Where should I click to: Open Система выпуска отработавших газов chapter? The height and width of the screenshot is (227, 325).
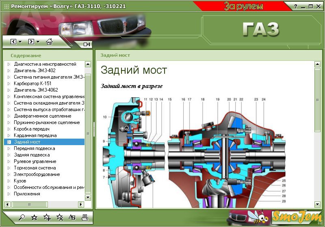tap(49, 109)
